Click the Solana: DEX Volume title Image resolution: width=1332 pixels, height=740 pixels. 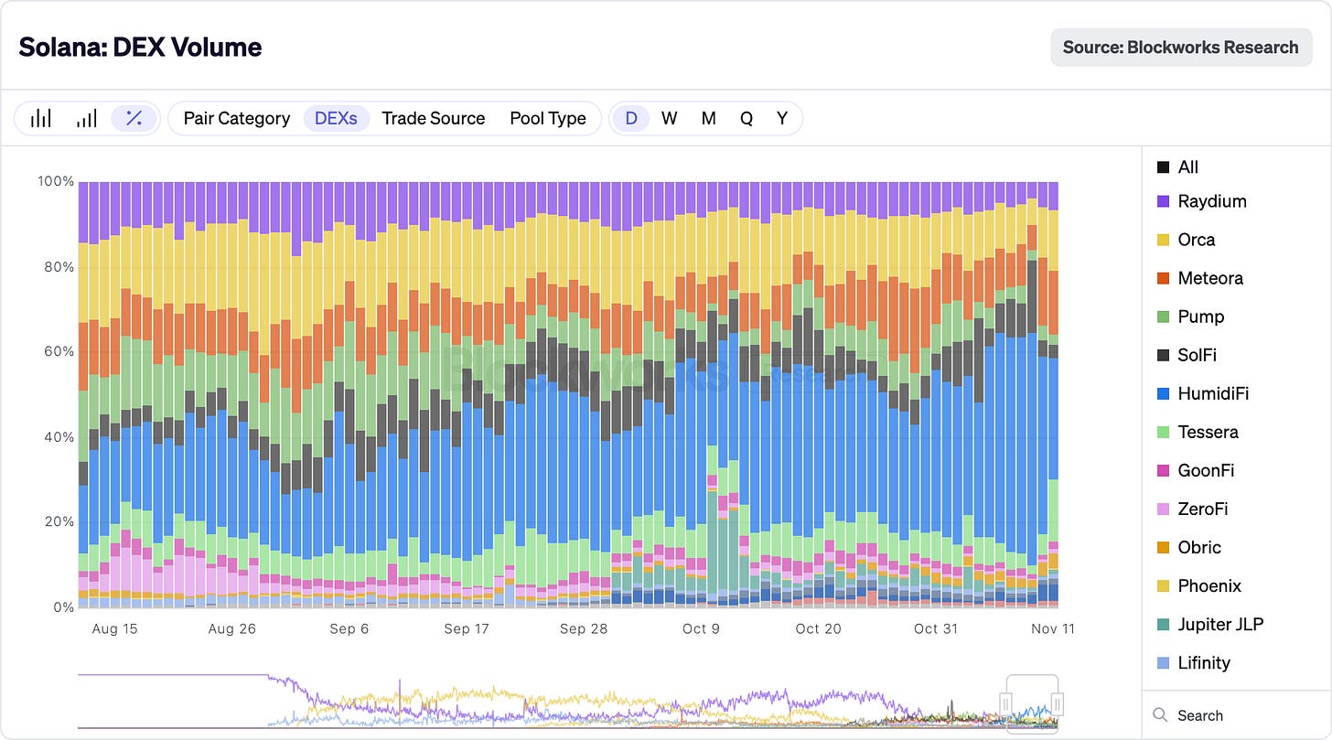(x=141, y=47)
